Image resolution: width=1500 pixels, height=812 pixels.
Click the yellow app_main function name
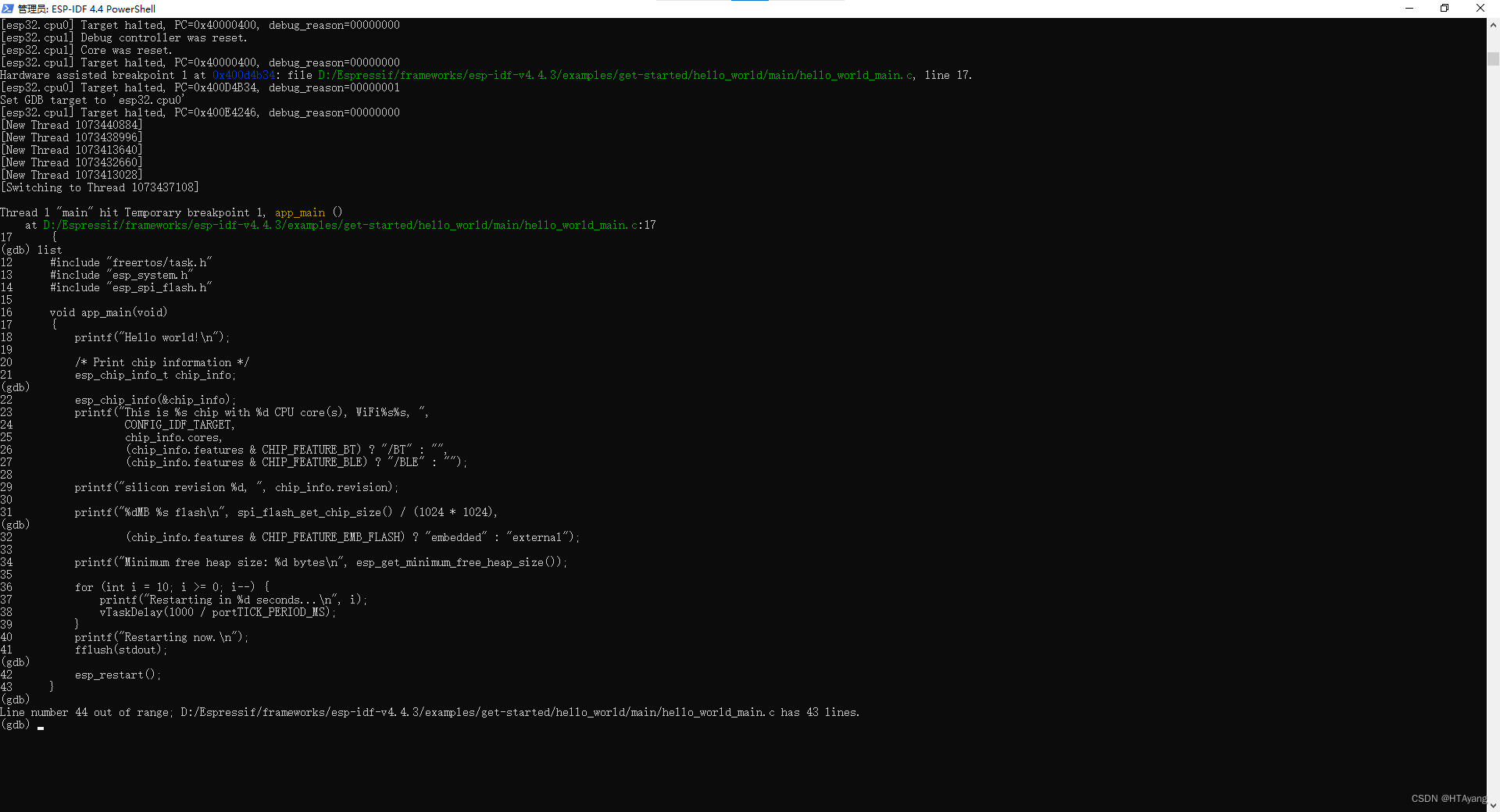pyautogui.click(x=300, y=212)
